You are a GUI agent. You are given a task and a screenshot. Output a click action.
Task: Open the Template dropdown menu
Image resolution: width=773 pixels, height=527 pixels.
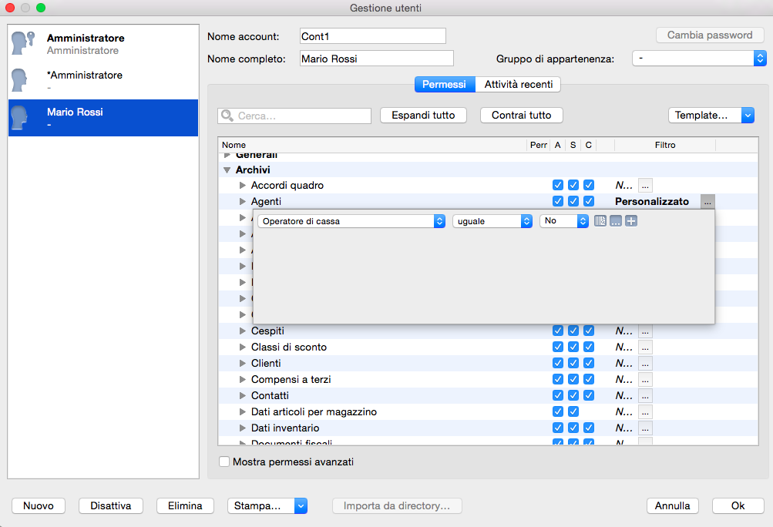[x=710, y=115]
